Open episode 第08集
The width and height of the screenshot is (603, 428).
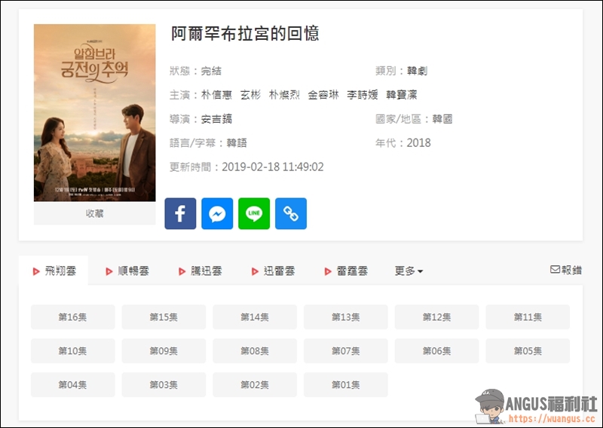255,350
